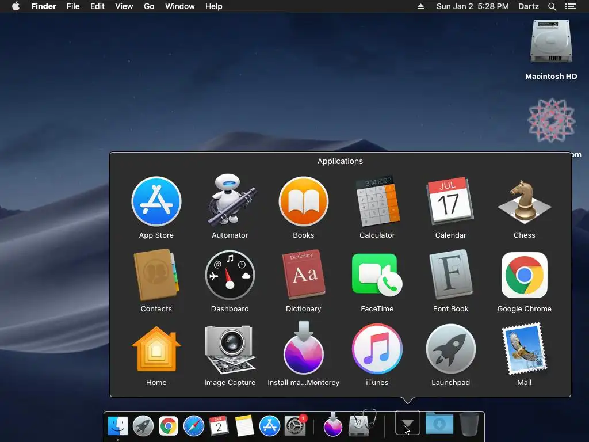Launch the Chess app
Screen dimensions: 589x442
tap(525, 203)
